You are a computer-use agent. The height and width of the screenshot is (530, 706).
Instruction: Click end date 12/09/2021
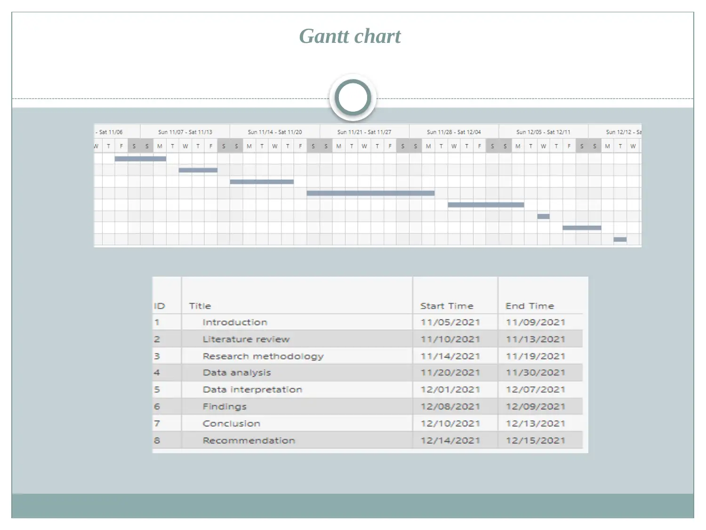536,407
